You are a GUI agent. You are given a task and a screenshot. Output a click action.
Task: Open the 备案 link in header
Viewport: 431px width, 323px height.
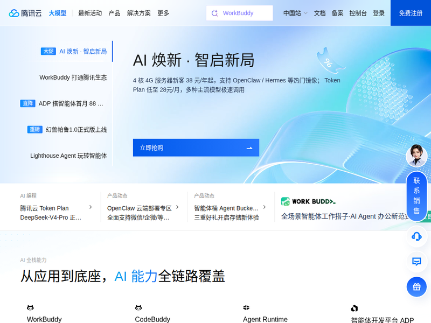point(337,13)
